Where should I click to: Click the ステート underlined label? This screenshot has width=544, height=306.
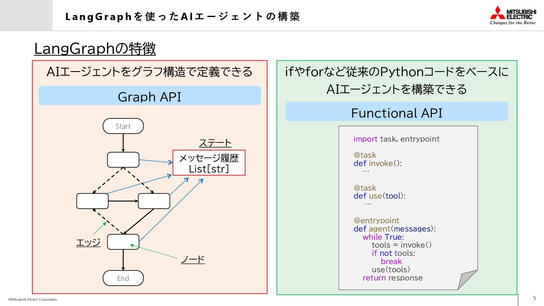pyautogui.click(x=215, y=143)
